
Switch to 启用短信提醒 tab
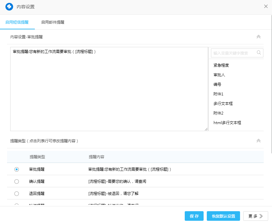17,22
